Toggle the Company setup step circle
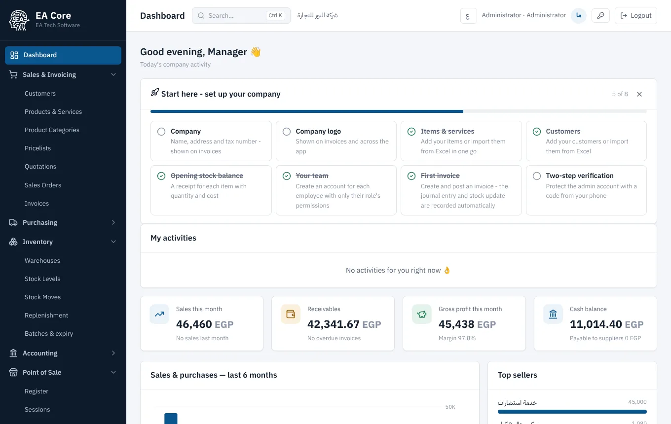 (x=161, y=132)
